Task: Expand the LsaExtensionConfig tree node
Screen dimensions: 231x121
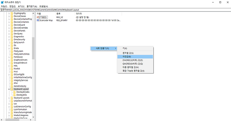Action: (9, 107)
